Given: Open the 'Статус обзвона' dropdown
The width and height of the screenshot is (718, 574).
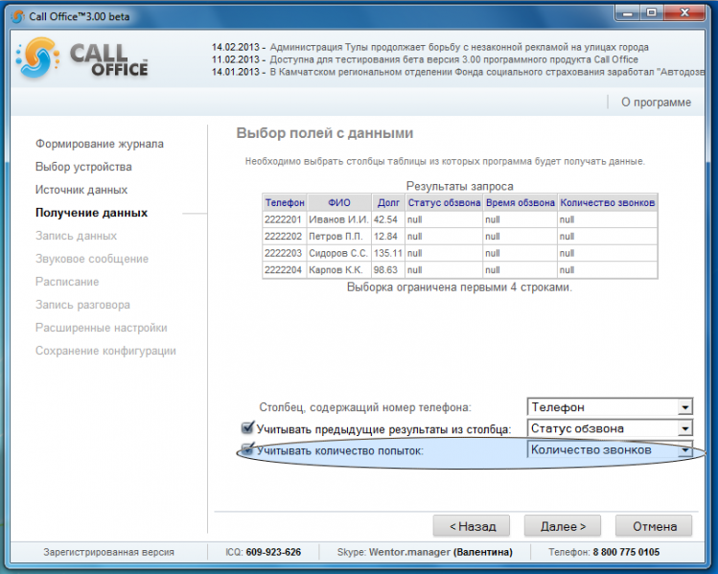Looking at the screenshot, I should 610,428.
